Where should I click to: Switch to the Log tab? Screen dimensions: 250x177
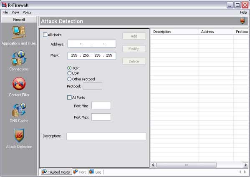point(96,172)
